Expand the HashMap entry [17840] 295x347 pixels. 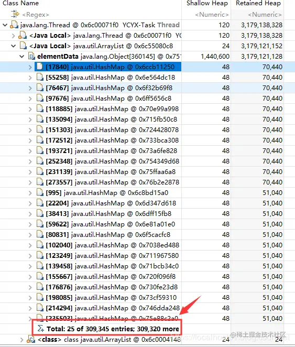[x=30, y=67]
